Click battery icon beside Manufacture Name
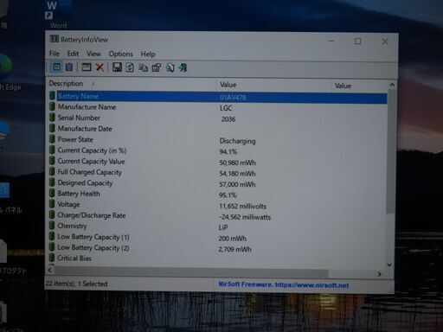This screenshot has height=332, width=443. pos(52,106)
